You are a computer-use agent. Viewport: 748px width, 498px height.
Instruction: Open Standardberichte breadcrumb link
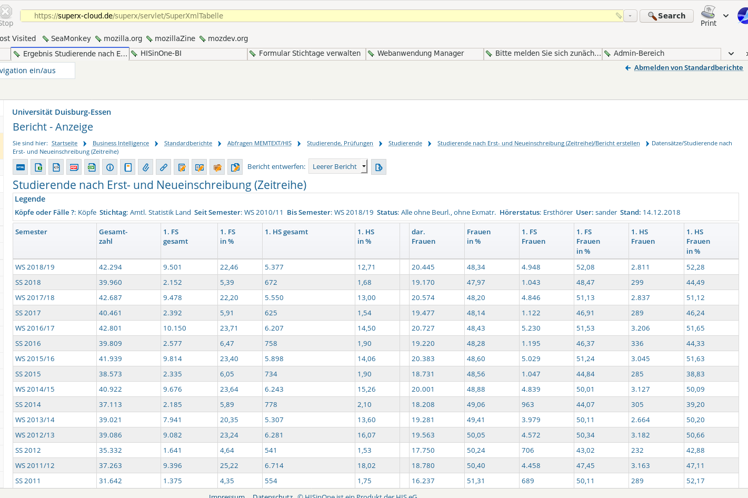188,143
